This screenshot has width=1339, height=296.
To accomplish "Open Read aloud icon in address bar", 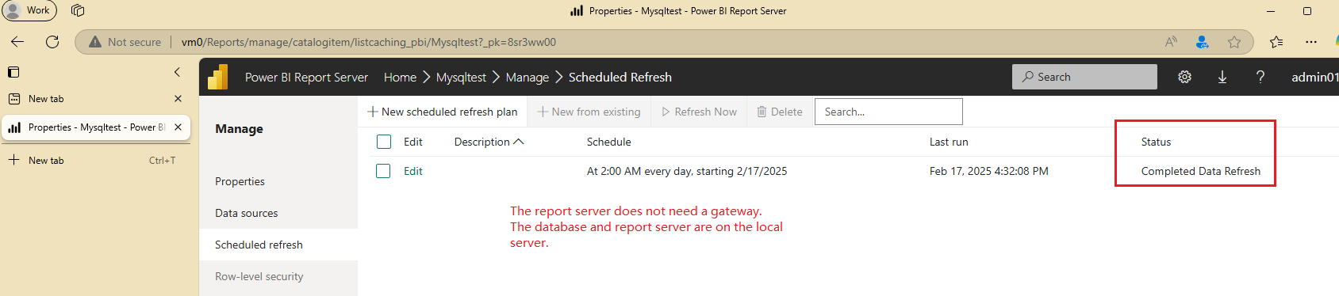I will [x=1171, y=42].
